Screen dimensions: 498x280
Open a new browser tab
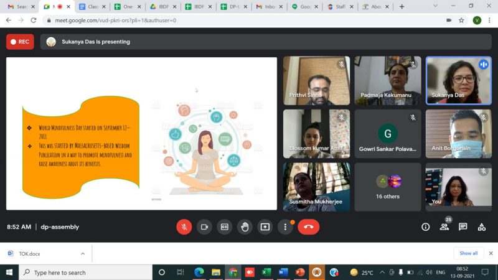tap(402, 7)
